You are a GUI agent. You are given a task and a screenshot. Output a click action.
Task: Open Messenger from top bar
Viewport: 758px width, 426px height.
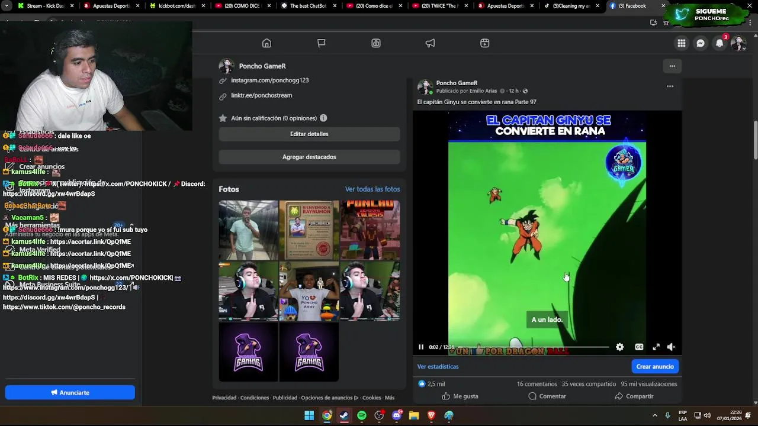pyautogui.click(x=701, y=43)
